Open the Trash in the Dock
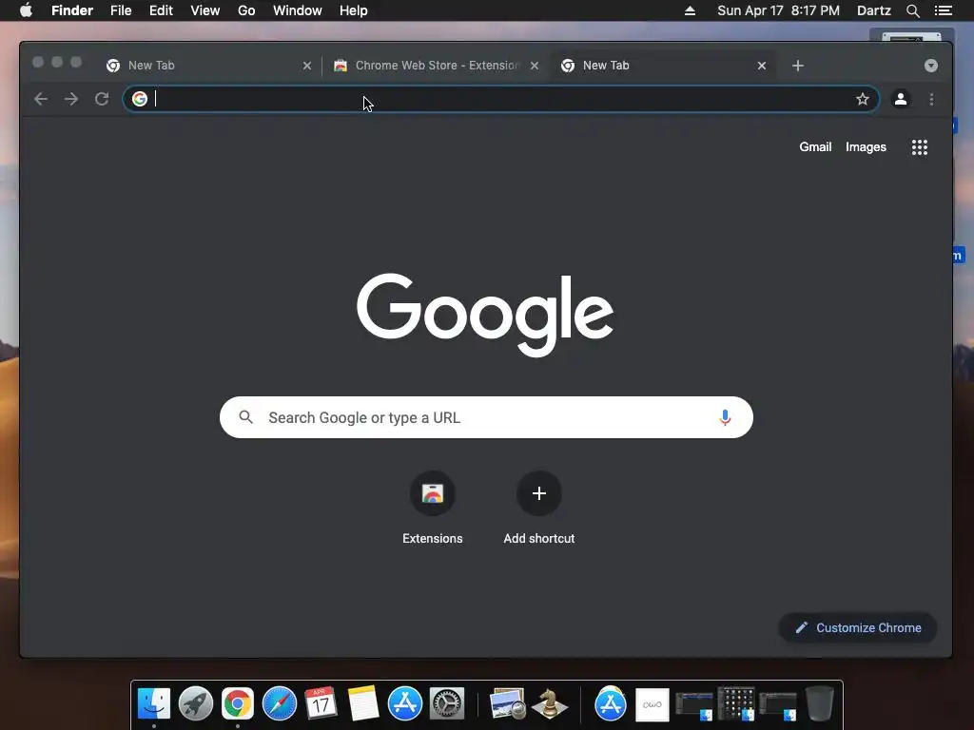Viewport: 974px width, 730px height. click(820, 704)
